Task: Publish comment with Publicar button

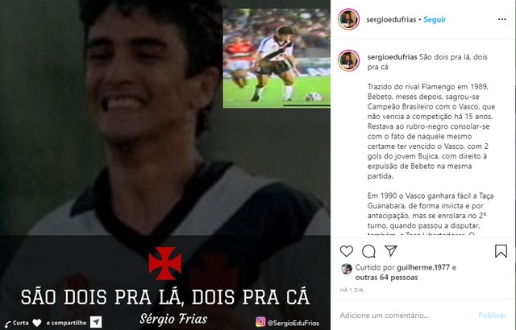Action: coord(493,316)
